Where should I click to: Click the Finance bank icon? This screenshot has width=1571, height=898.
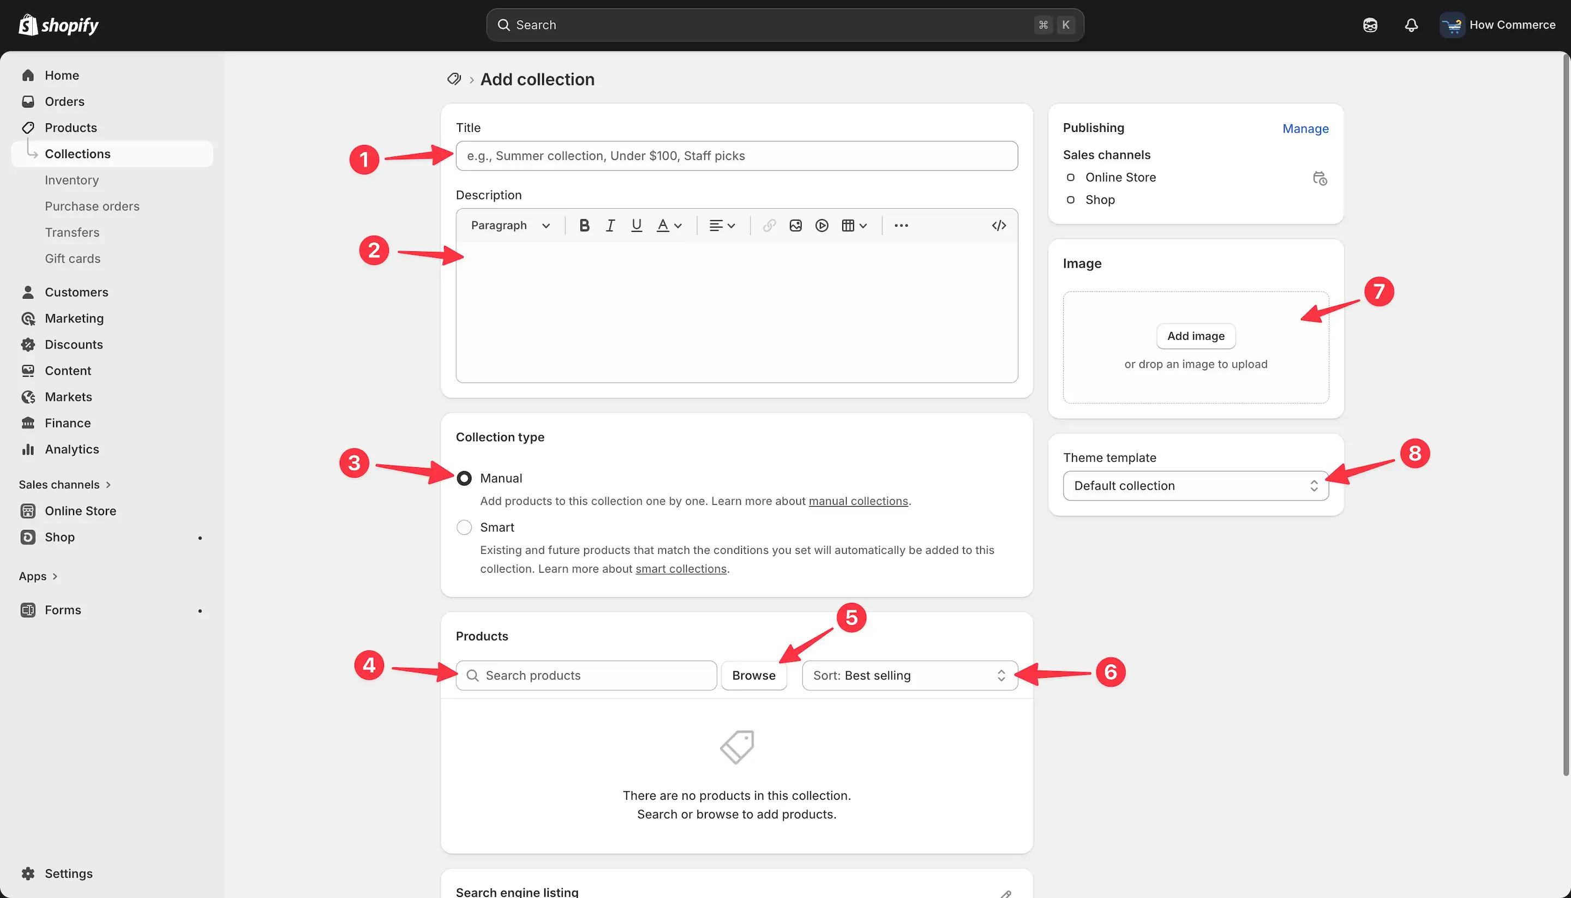(x=28, y=423)
